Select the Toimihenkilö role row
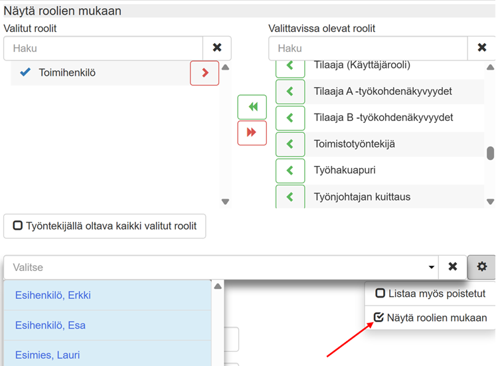Image resolution: width=502 pixels, height=366 pixels. point(100,73)
